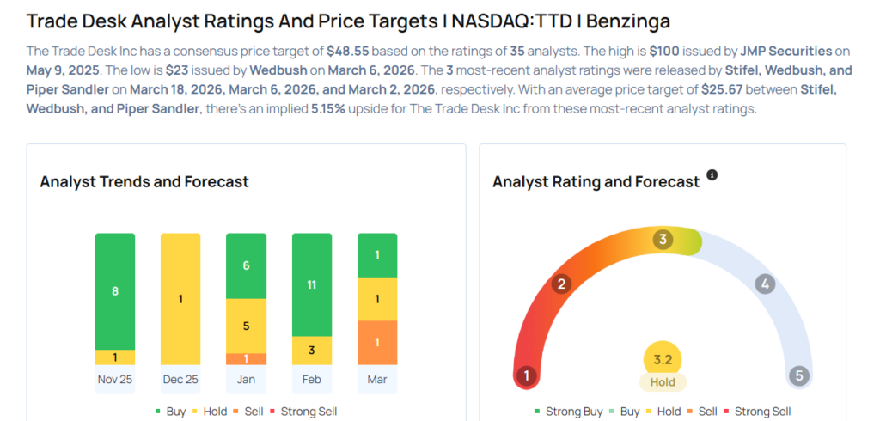Click the Feb bar's green Buy segment

[312, 284]
